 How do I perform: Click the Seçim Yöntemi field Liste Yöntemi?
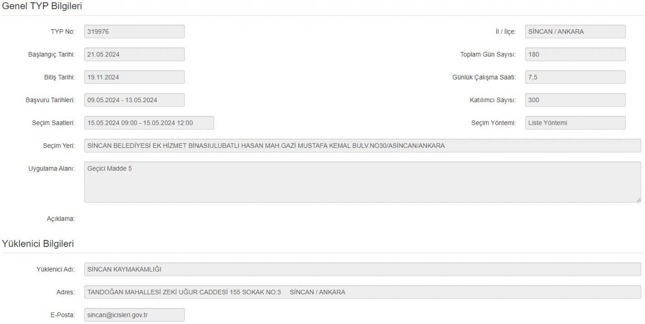tap(575, 123)
